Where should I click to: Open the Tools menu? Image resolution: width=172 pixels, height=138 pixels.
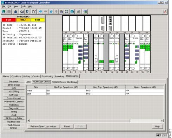[x=23, y=7]
